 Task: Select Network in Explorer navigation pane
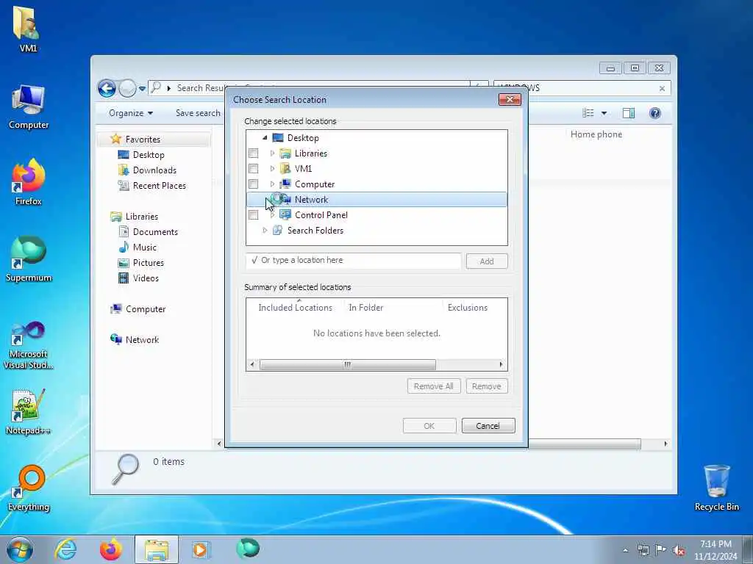tap(142, 339)
